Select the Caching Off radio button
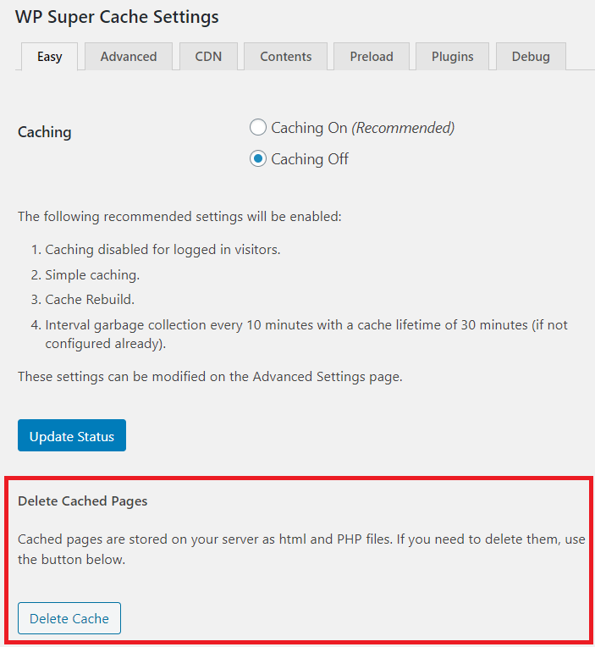The width and height of the screenshot is (595, 647). (x=258, y=159)
